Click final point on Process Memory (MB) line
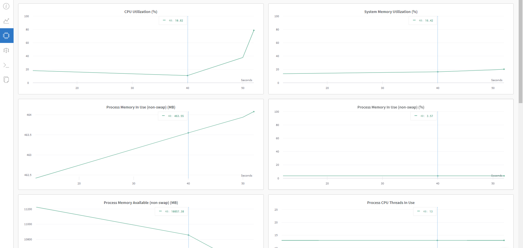 pyautogui.click(x=254, y=112)
